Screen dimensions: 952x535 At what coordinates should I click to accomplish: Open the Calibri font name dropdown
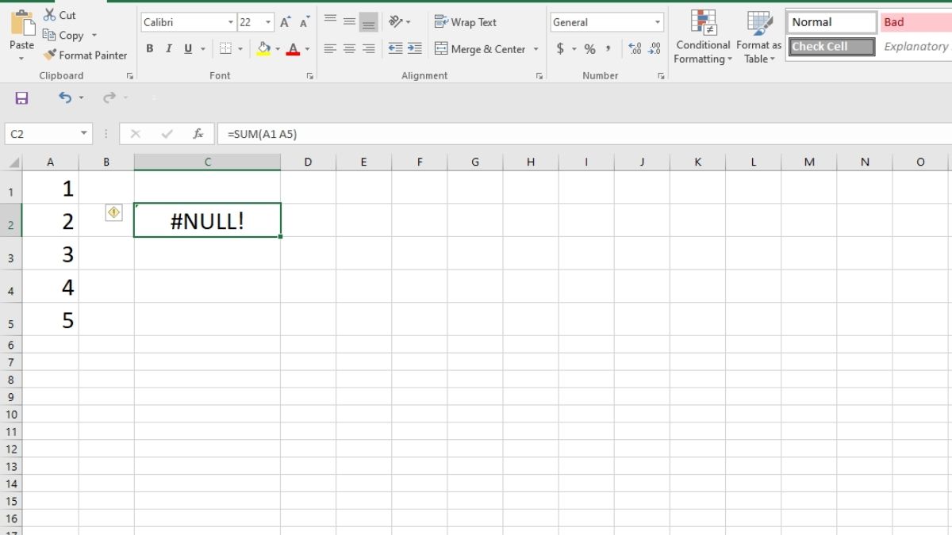point(231,21)
